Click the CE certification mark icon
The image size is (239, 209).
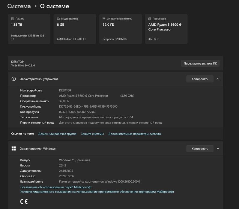(x=24, y=201)
